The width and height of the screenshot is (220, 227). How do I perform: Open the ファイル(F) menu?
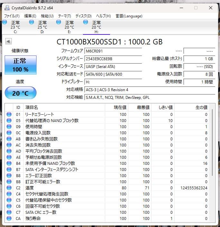12,16
